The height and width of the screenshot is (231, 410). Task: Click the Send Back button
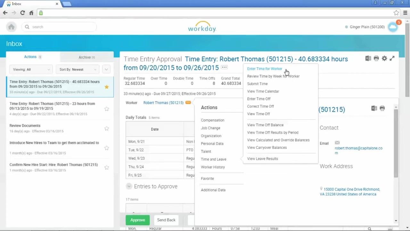[166, 220]
